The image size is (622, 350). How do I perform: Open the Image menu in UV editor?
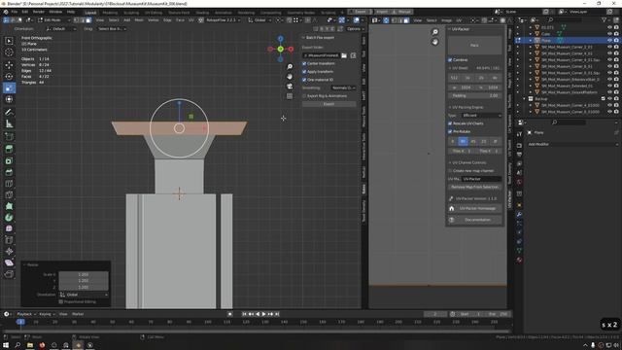(447, 20)
